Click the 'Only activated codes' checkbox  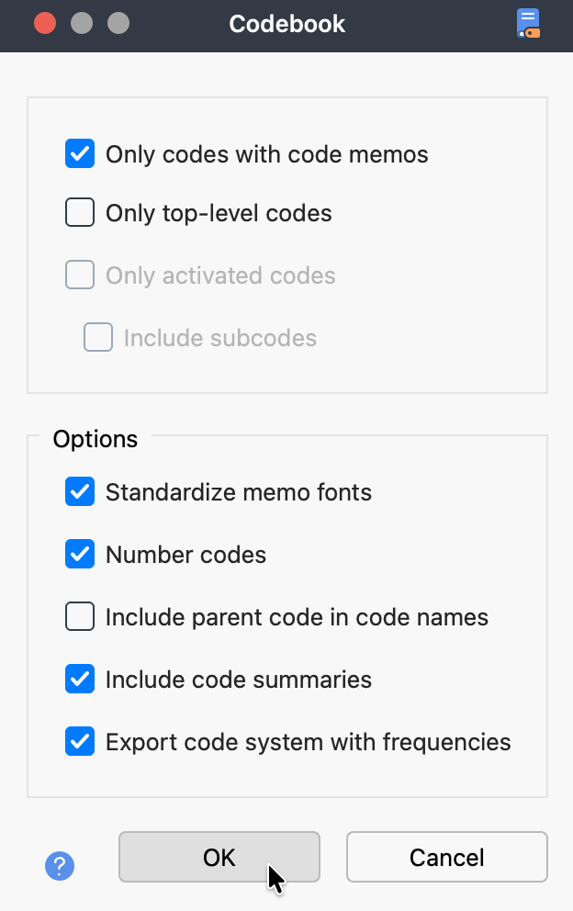80,275
